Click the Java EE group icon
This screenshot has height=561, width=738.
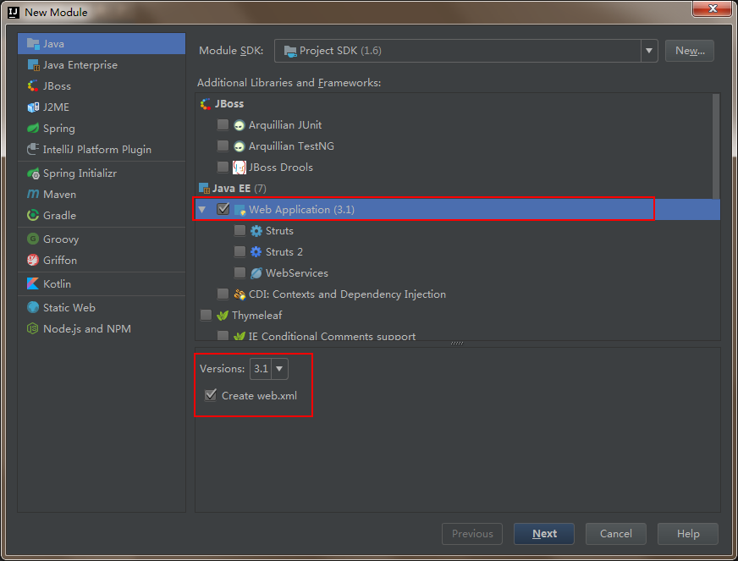[204, 189]
